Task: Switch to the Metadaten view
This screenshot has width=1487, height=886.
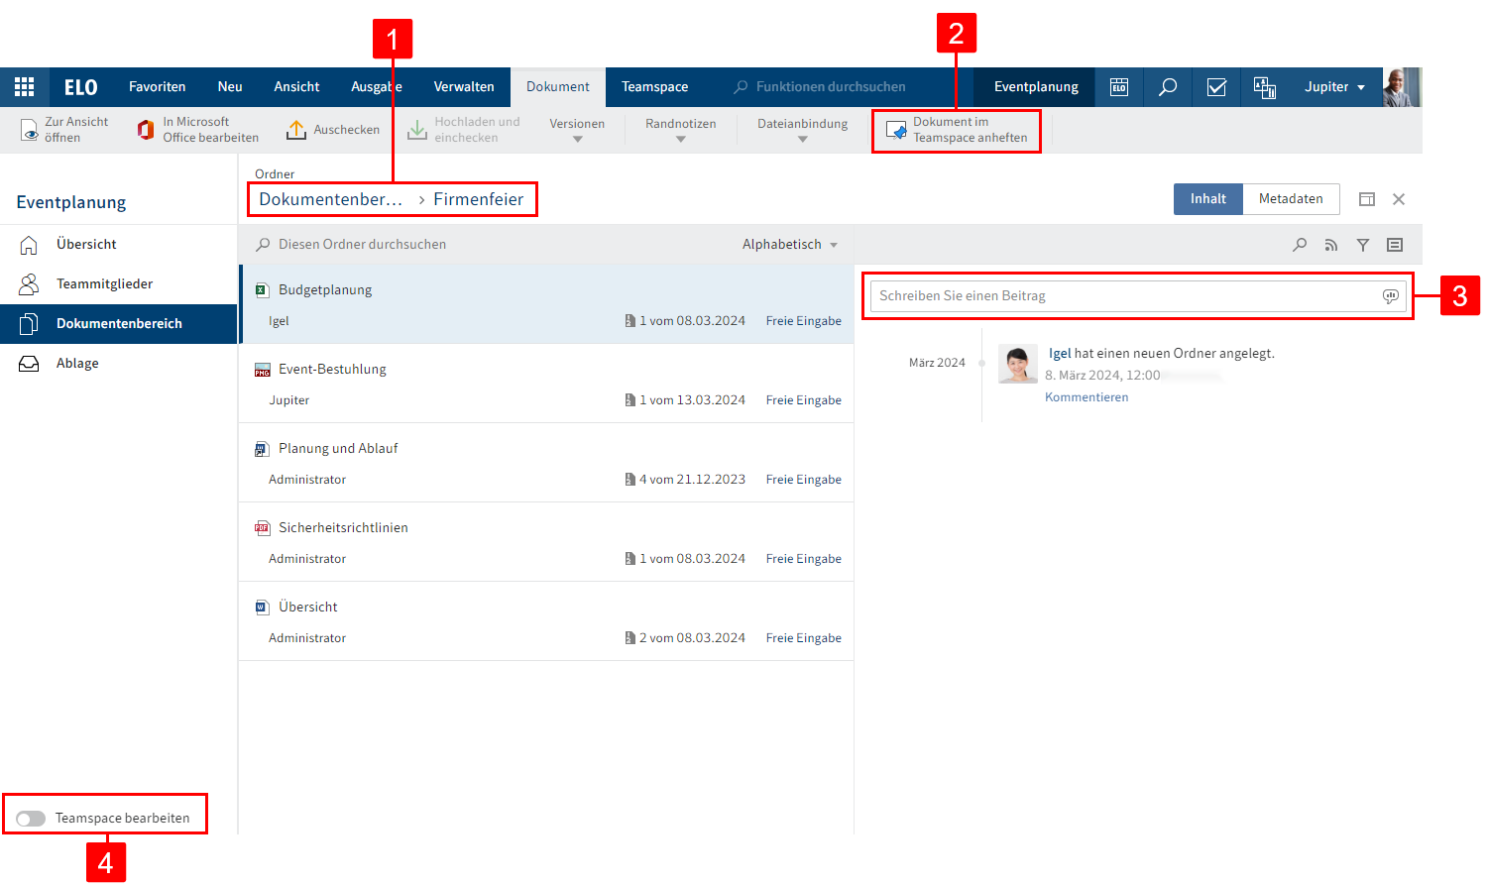Action: 1290,199
